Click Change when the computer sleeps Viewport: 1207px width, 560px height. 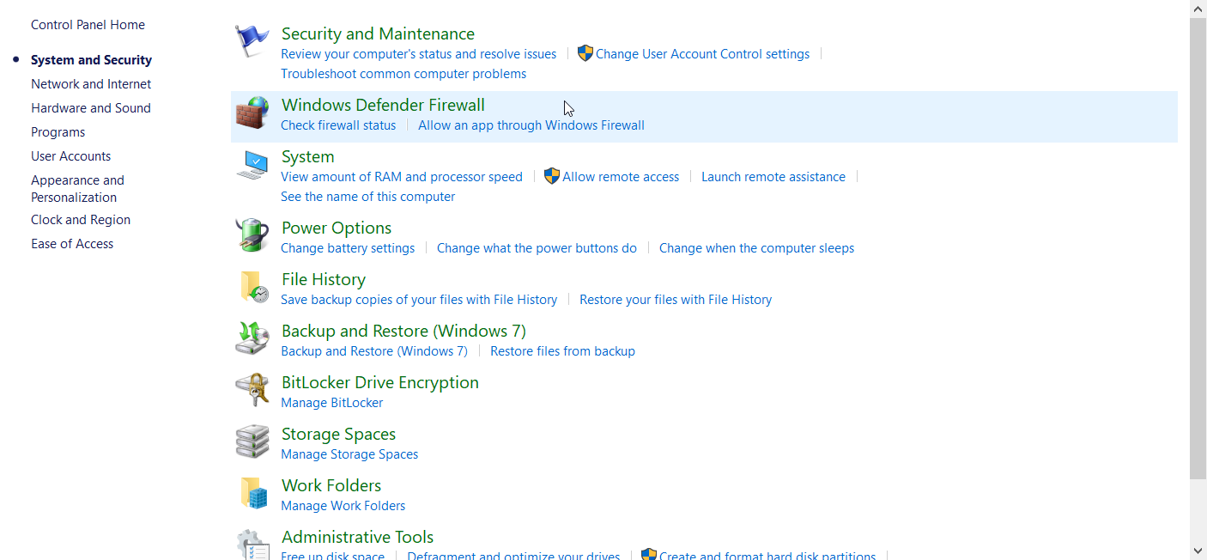(756, 248)
